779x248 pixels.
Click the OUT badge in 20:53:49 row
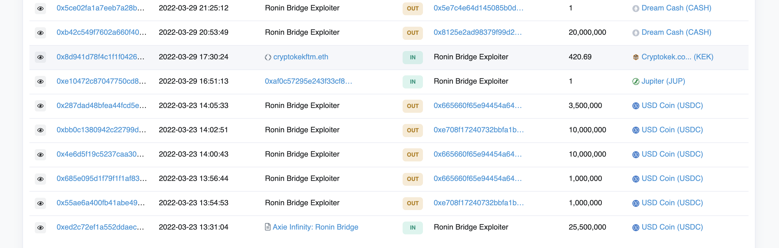tap(413, 33)
